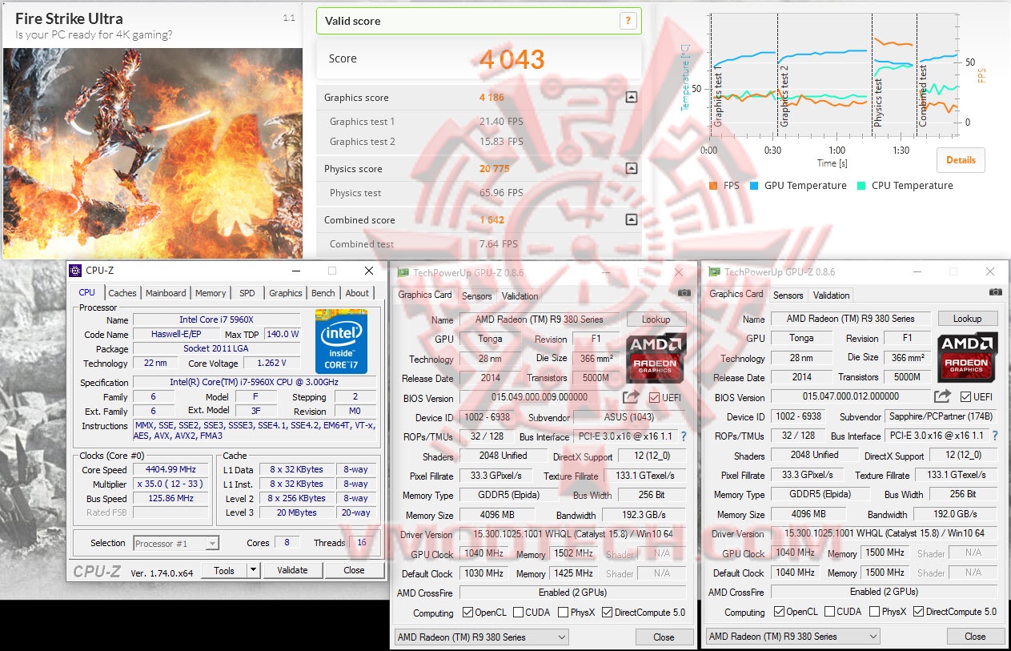Click the CPU Temperature legend green swatch
Viewport: 1011px width, 651px height.
pyautogui.click(x=861, y=186)
